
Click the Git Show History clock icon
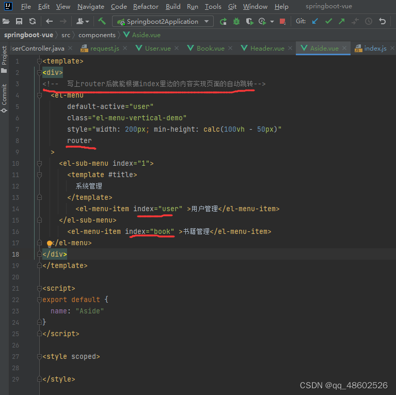(369, 22)
